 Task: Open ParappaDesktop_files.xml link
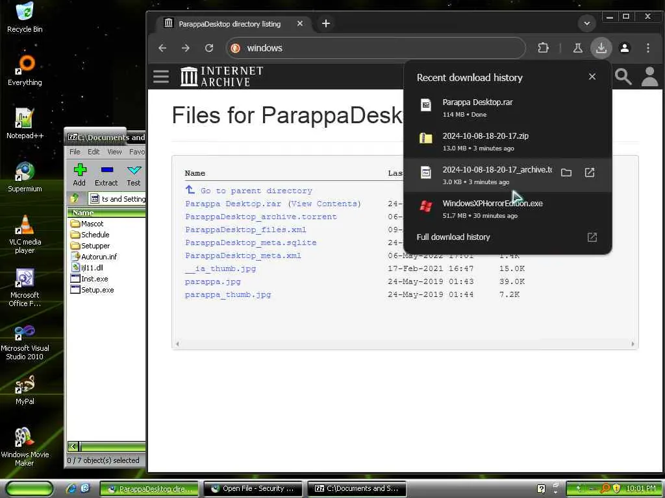pyautogui.click(x=245, y=230)
